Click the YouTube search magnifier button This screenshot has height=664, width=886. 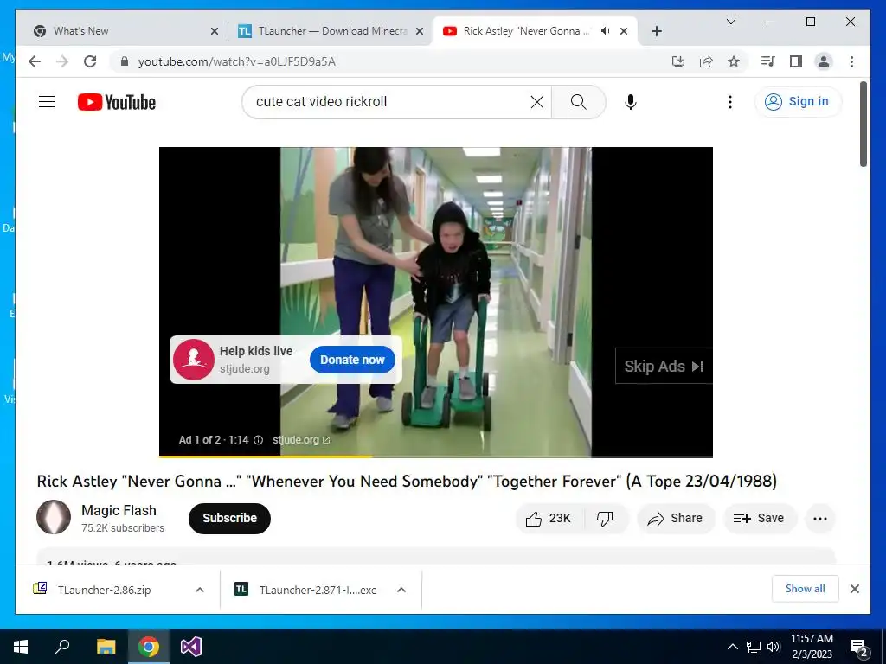point(579,102)
